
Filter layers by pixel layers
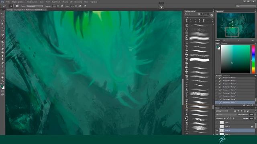pos(235,111)
